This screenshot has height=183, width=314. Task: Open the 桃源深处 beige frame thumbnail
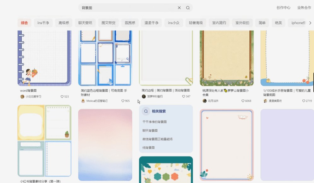pos(227,58)
